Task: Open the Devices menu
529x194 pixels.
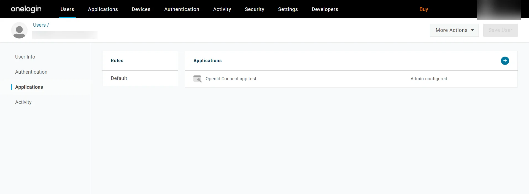Action: [141, 9]
